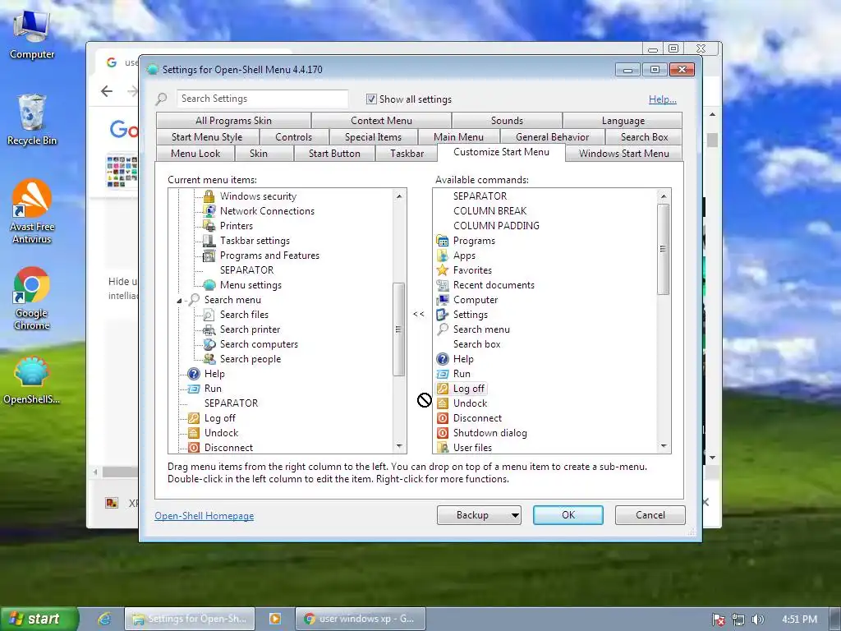The height and width of the screenshot is (631, 841).
Task: Switch to the All Programs Skin tab
Action: (233, 121)
